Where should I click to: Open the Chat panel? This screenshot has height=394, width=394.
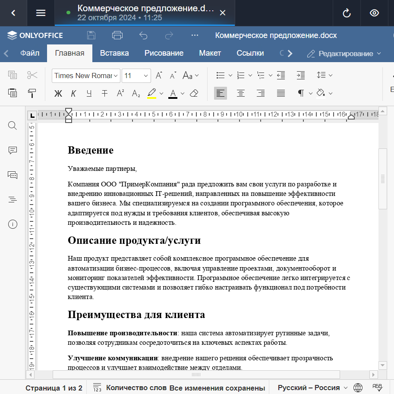coord(13,175)
